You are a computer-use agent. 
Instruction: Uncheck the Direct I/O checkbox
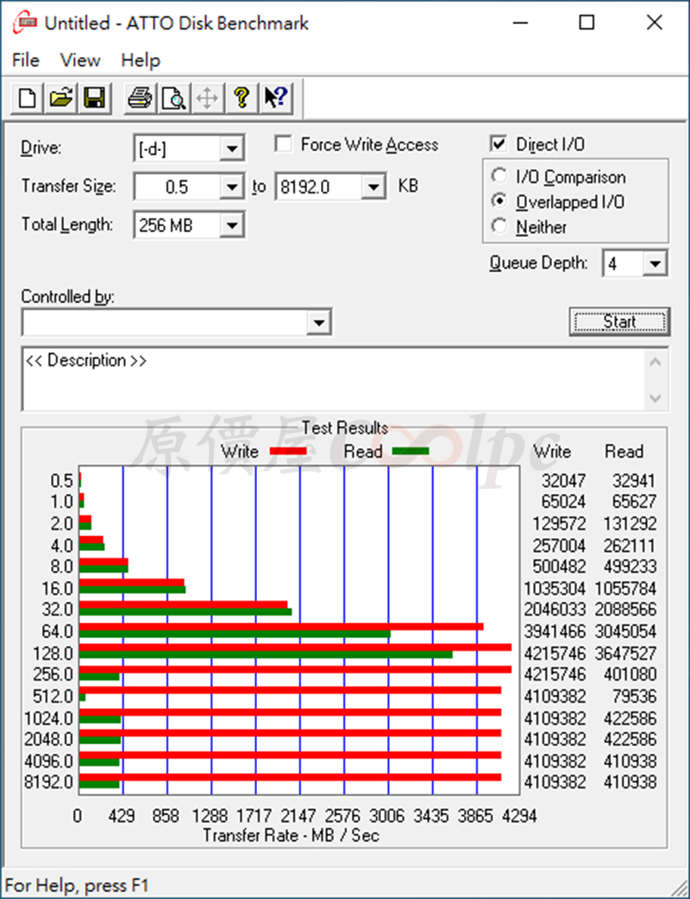tap(499, 144)
